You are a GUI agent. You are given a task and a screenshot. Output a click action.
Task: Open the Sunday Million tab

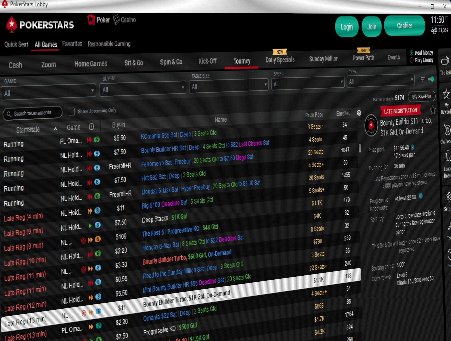(323, 58)
